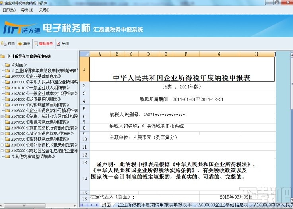Click folder icon beside A107030 entry
The width and height of the screenshot is (293, 209).
pos(7,128)
